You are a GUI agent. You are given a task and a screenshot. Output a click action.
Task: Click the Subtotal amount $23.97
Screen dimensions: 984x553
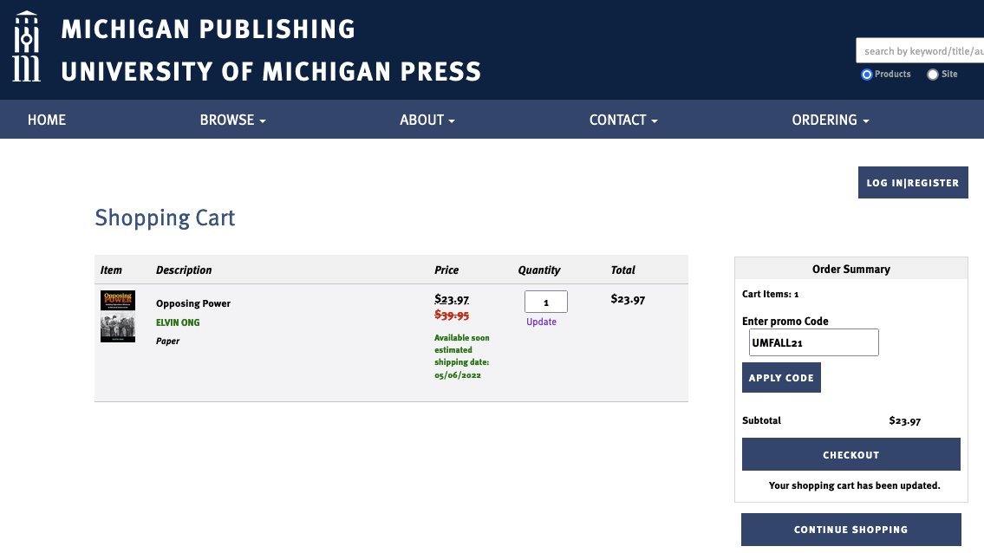904,420
